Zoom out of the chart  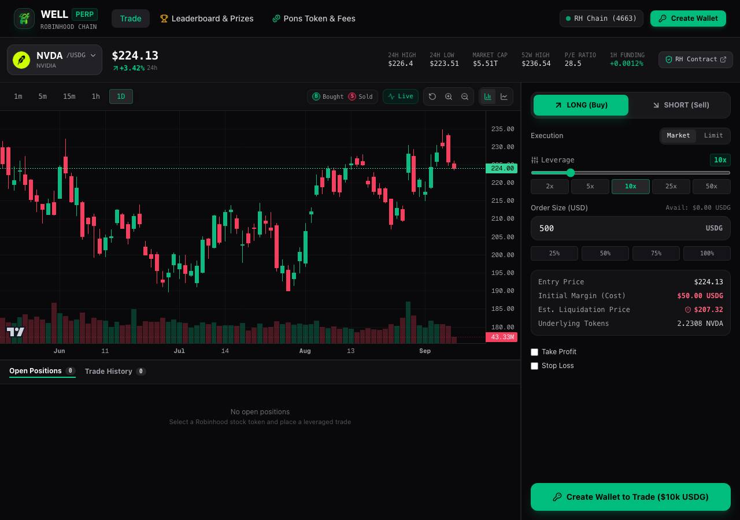click(x=465, y=96)
